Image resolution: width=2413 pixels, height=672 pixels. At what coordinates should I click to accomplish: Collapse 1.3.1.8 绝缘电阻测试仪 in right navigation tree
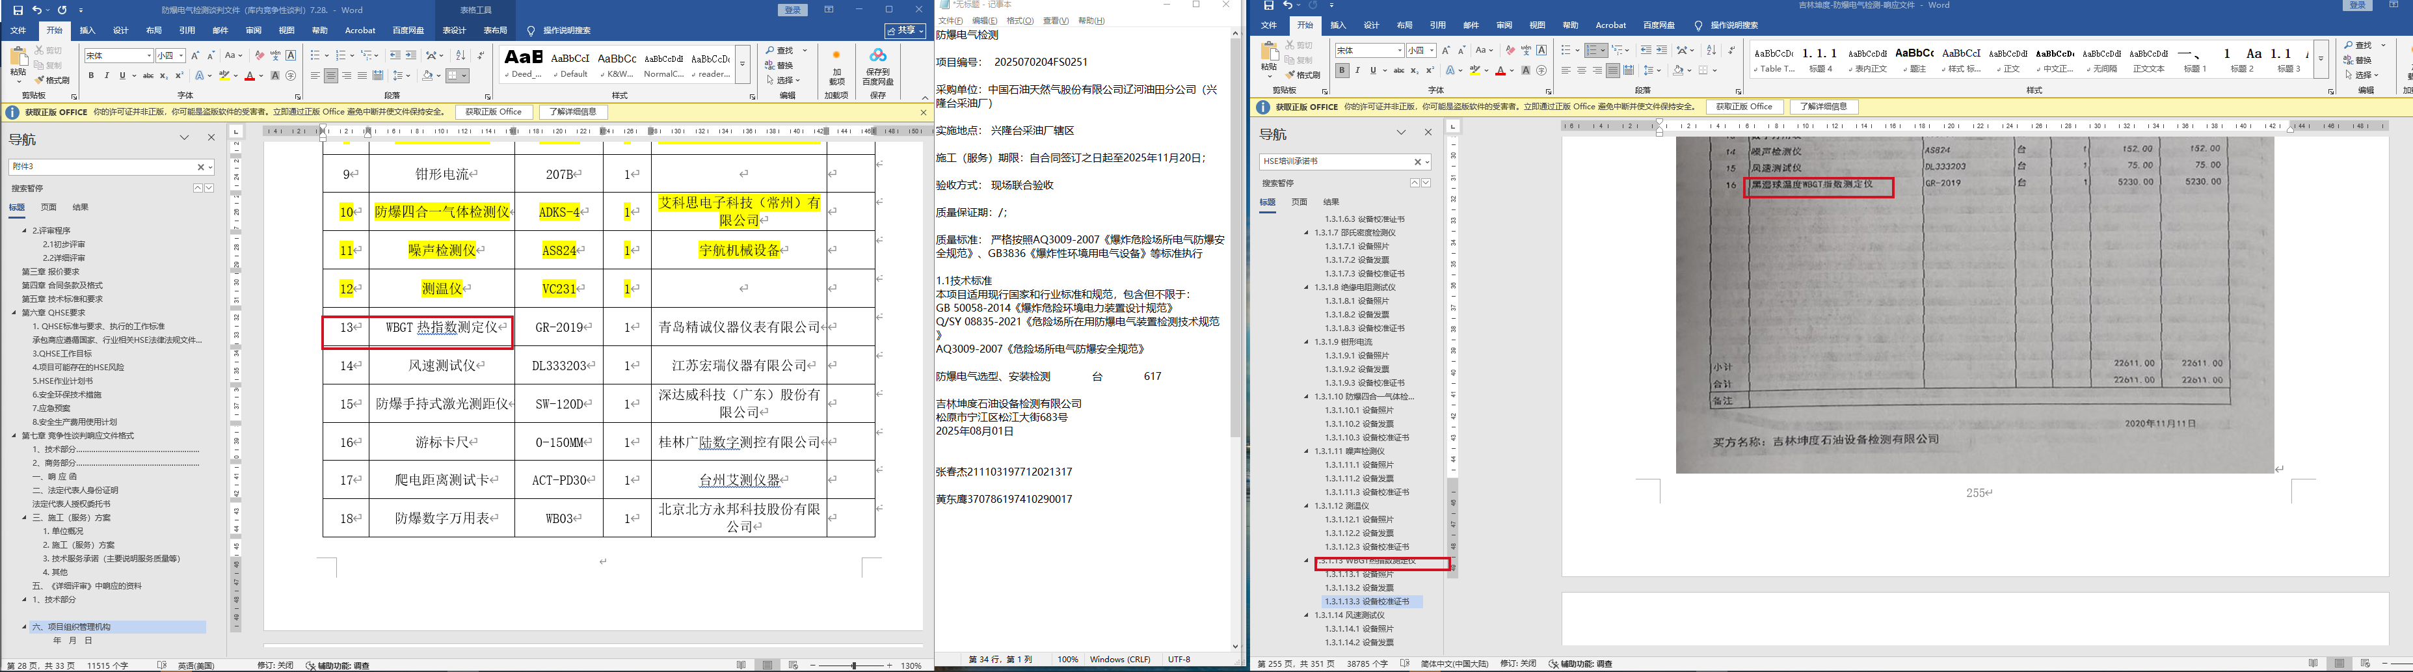[x=1307, y=288]
